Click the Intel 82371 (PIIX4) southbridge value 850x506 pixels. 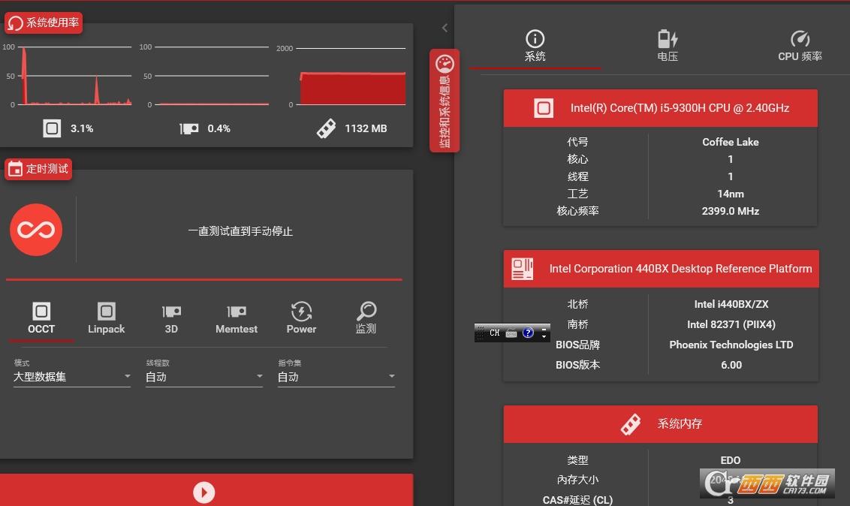pyautogui.click(x=731, y=324)
